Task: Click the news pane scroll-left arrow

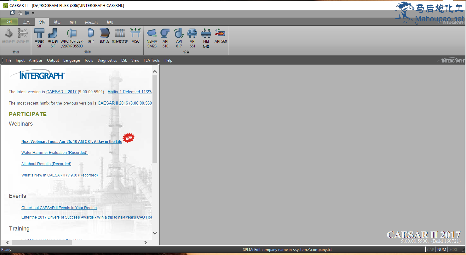Action: [8, 242]
